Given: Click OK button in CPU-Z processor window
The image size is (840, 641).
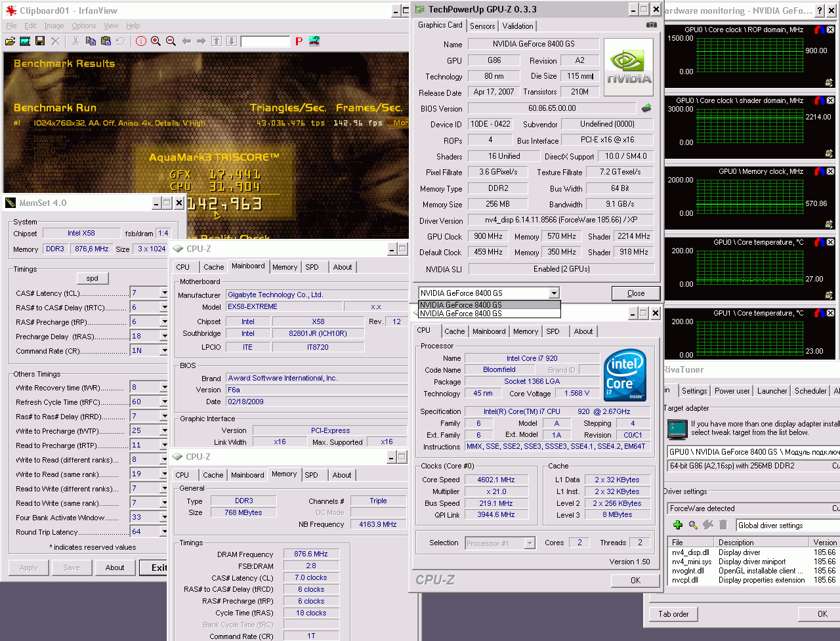Looking at the screenshot, I should tap(635, 580).
